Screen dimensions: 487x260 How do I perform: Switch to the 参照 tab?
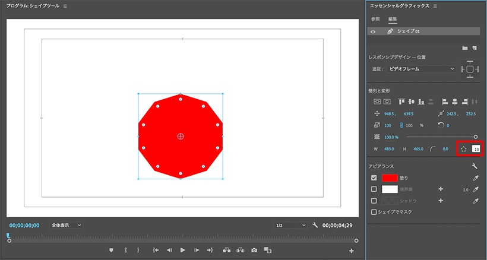pyautogui.click(x=375, y=19)
